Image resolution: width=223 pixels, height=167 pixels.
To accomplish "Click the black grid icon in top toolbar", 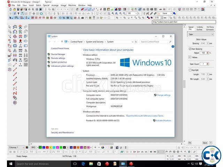I will tap(105, 9).
